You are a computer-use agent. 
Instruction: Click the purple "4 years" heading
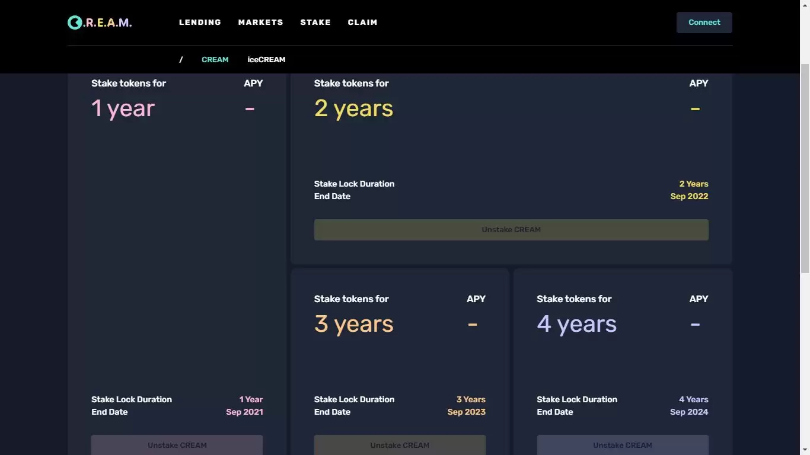576,324
